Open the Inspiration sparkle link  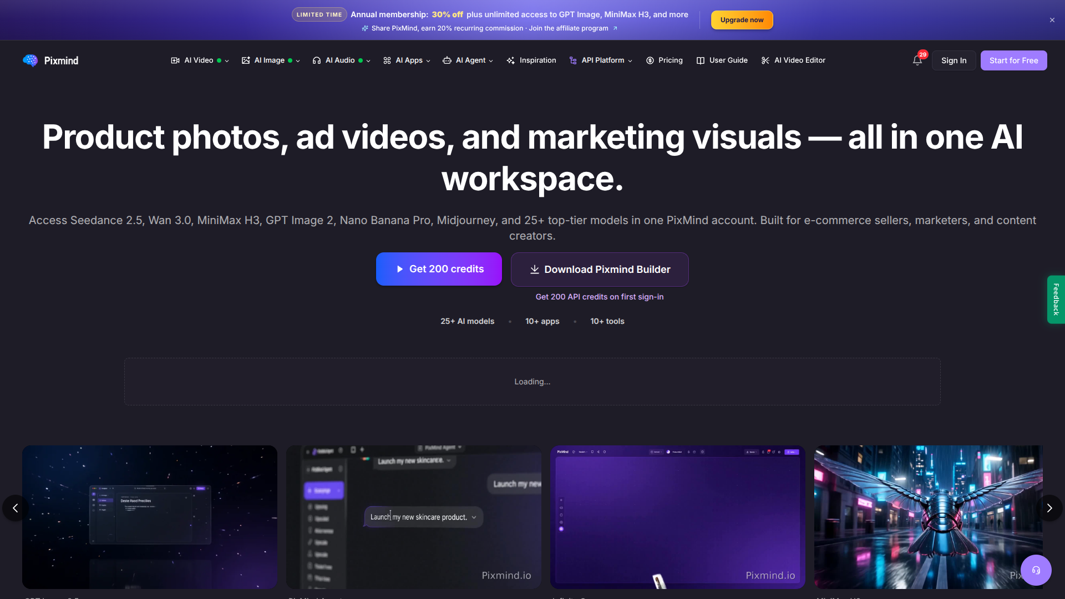pyautogui.click(x=531, y=60)
